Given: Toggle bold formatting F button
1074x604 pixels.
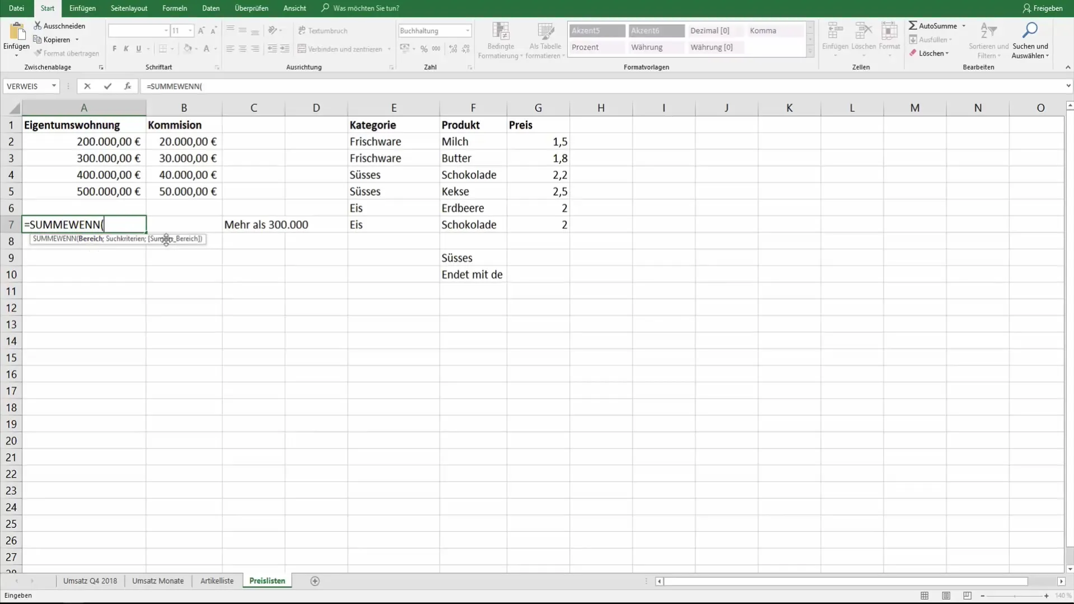Looking at the screenshot, I should click(x=114, y=49).
